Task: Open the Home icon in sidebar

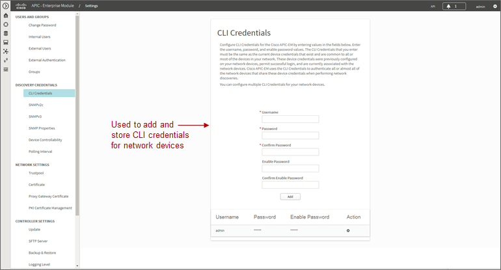Action: [5, 16]
